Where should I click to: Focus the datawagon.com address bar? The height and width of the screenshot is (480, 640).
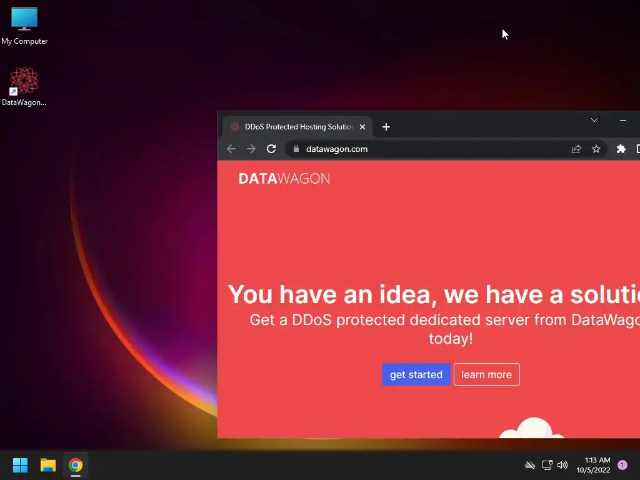[x=429, y=149]
